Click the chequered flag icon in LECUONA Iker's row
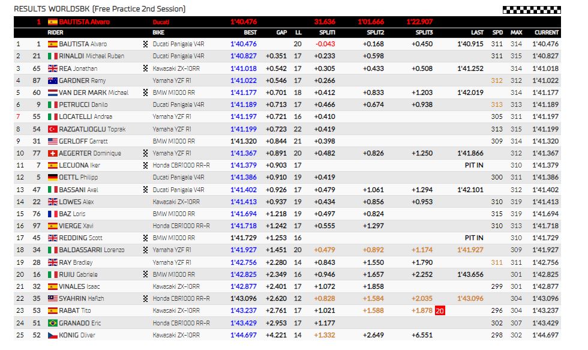 (145, 166)
